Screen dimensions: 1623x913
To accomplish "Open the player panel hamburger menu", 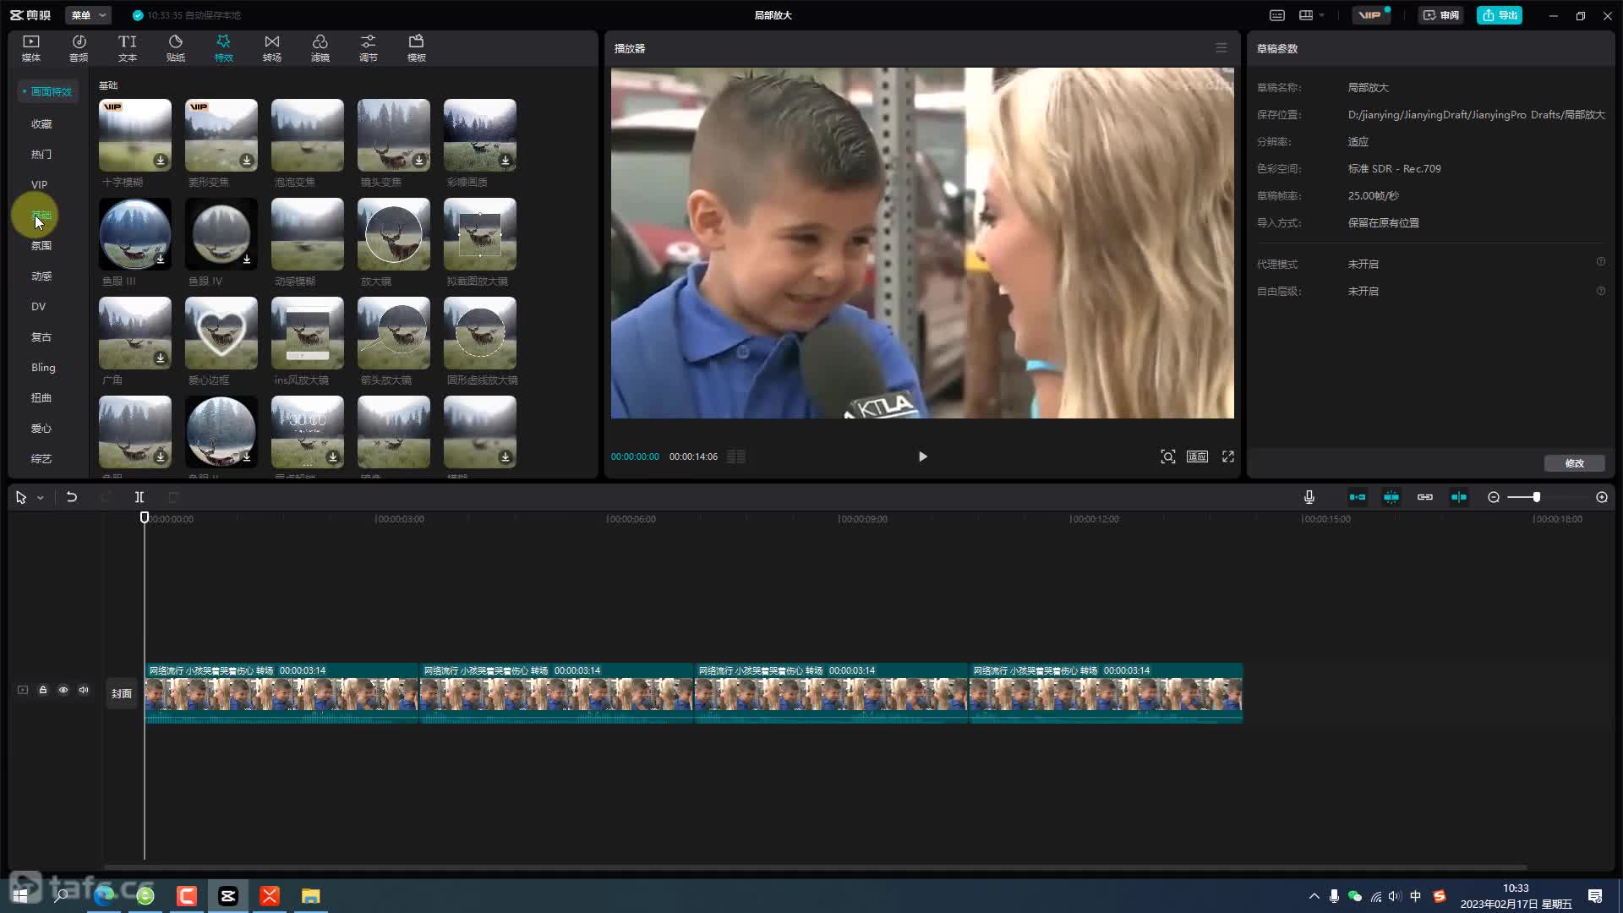I will click(x=1221, y=48).
